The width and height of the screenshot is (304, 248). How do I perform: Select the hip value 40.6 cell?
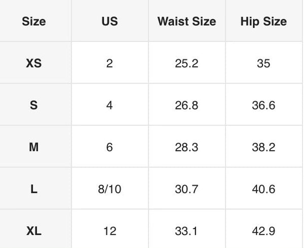tap(263, 189)
